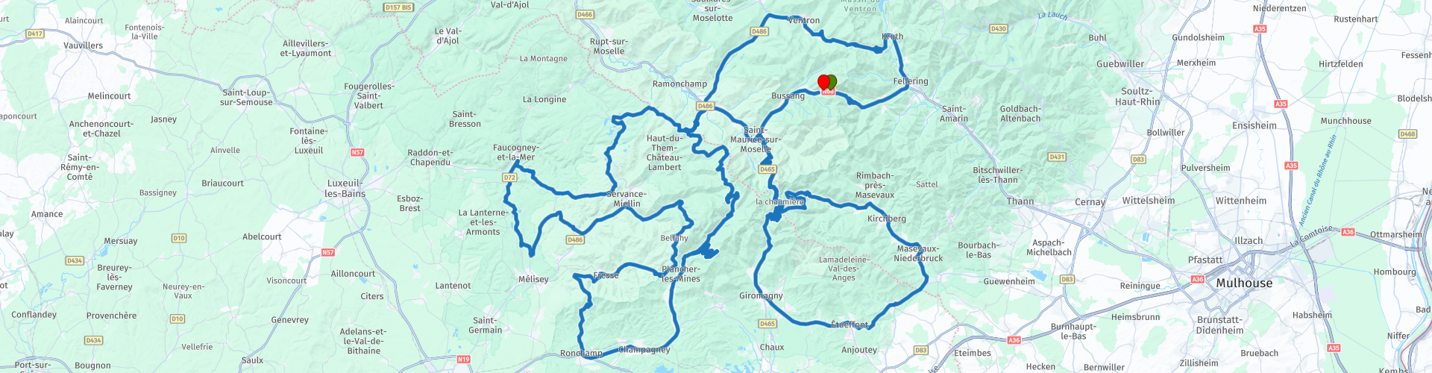Click the green start marker near Bussang
This screenshot has height=373, width=1432.
pos(832,81)
